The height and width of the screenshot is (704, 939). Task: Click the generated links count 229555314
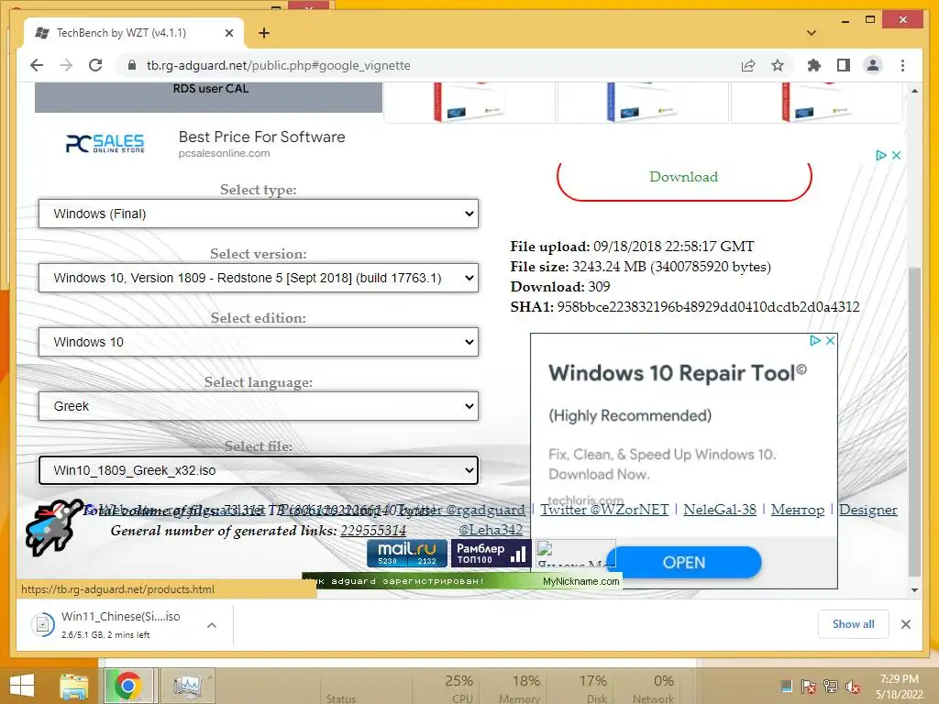click(x=373, y=531)
